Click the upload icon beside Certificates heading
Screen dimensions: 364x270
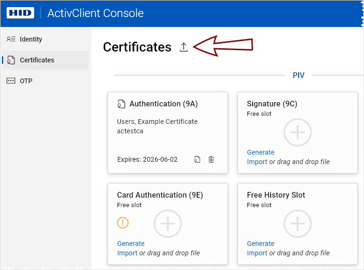coord(184,47)
